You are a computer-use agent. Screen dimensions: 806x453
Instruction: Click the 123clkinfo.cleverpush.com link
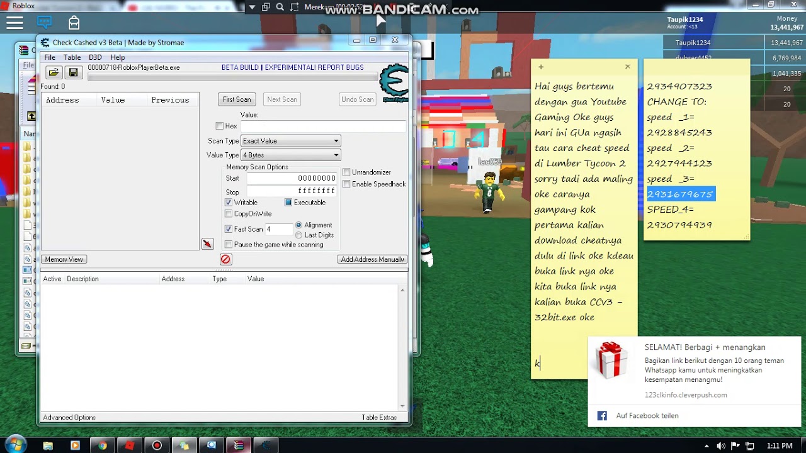(686, 395)
